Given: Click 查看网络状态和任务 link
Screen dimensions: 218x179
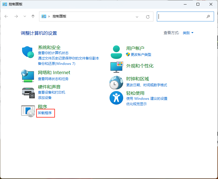Looking at the screenshot, I should click(53, 79).
